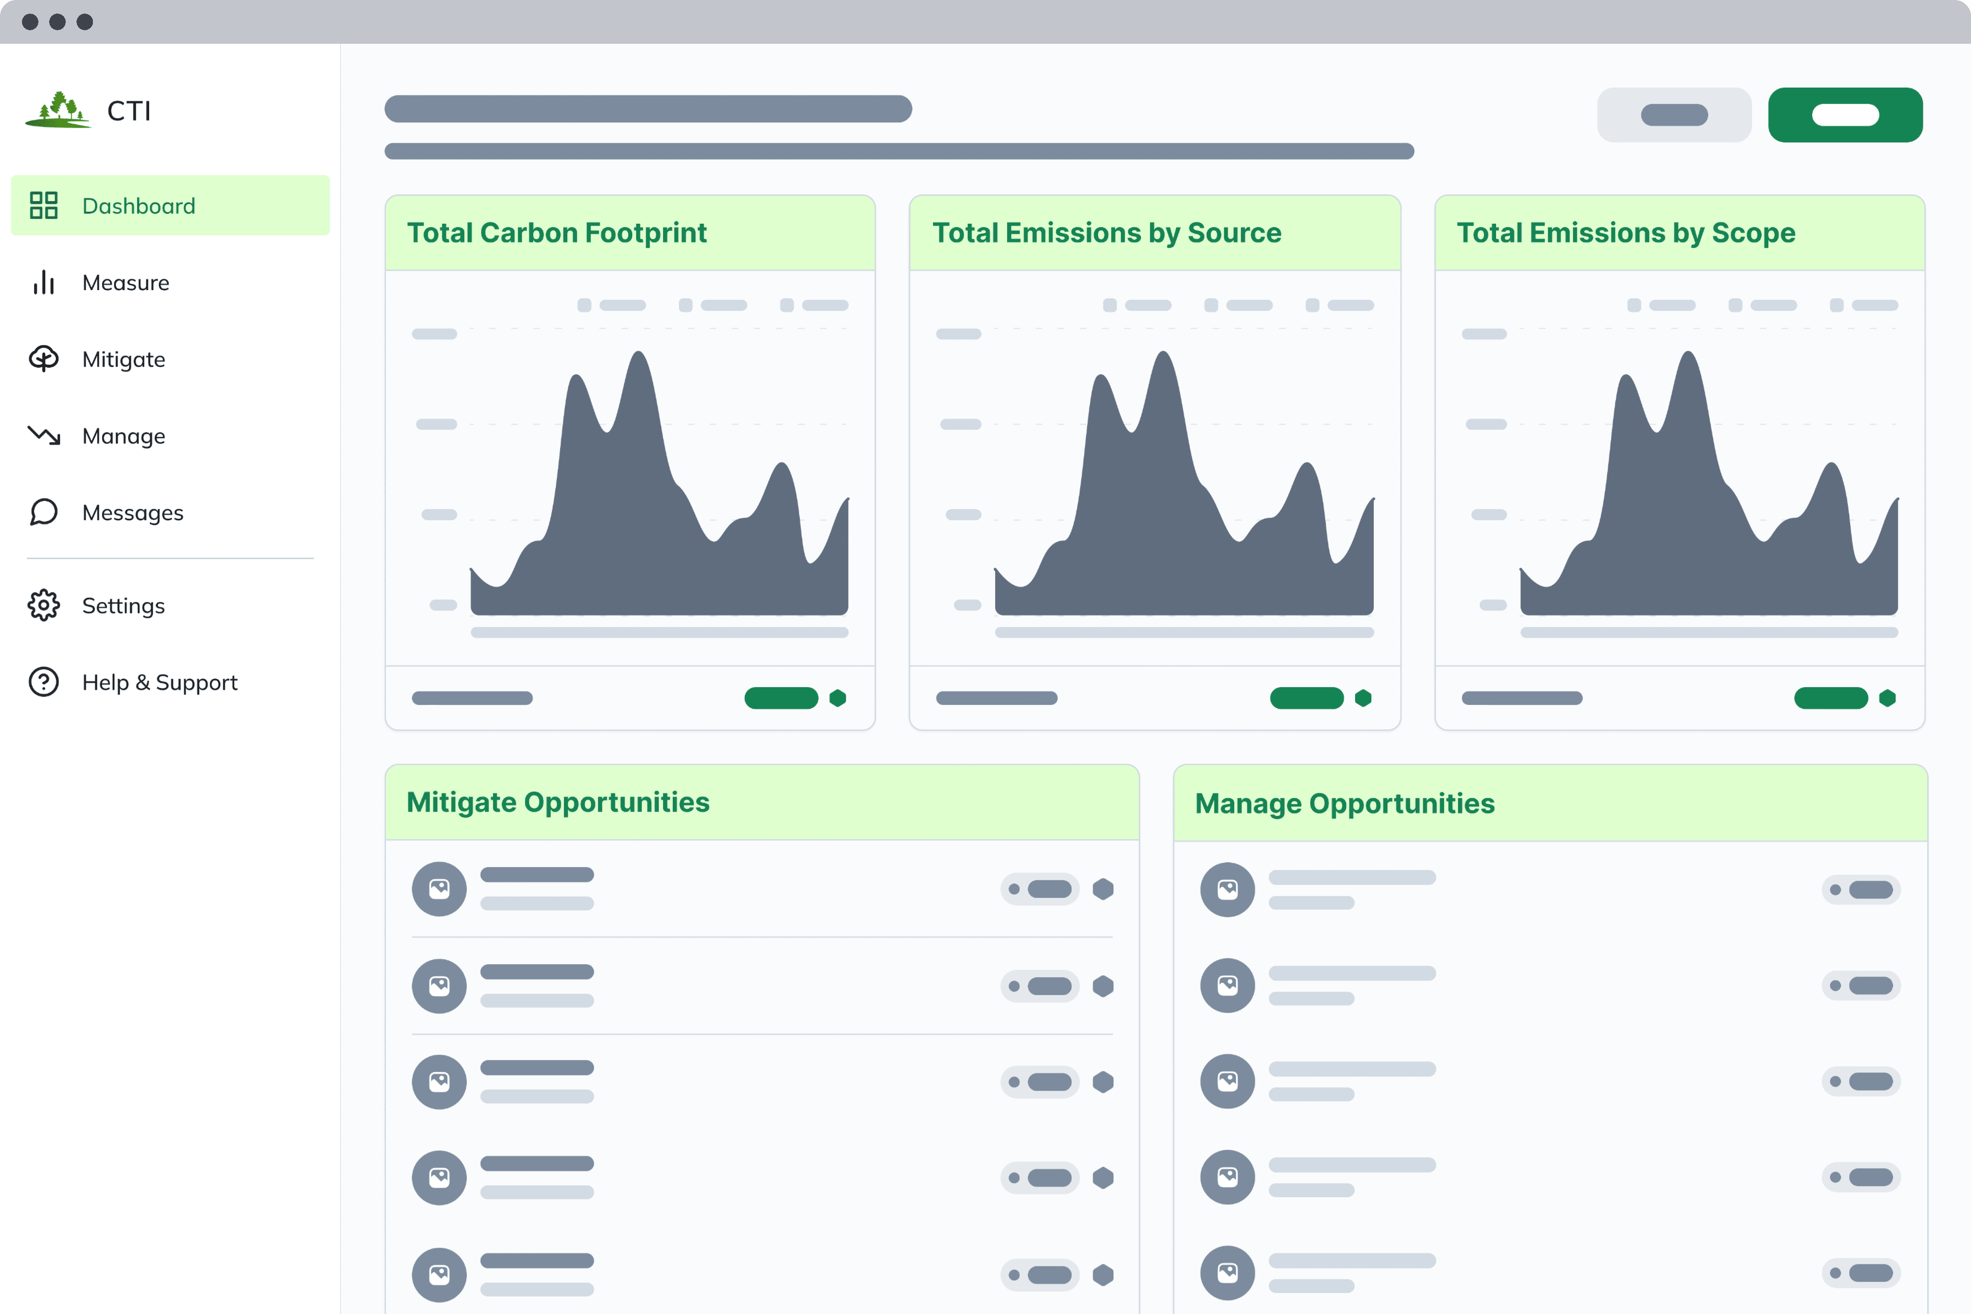1971x1314 pixels.
Task: Click status pill in fourth Mitigate Opportunities row
Action: point(1040,1178)
